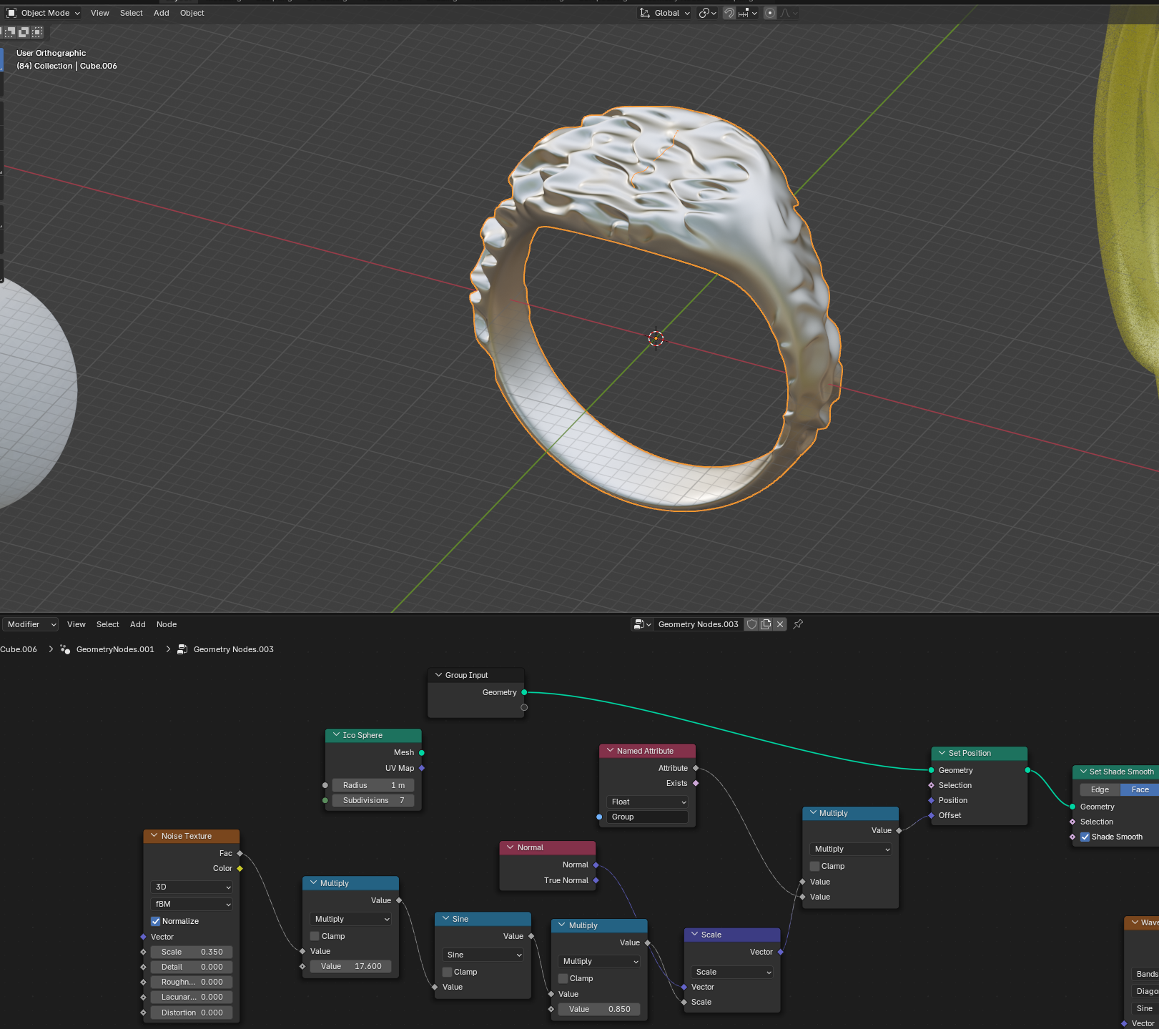This screenshot has height=1029, width=1159.
Task: Click the Noise Texture Scale 0.350 field
Action: [192, 952]
